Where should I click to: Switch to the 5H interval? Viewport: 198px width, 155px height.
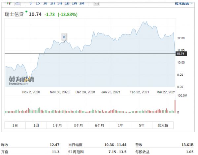[59, 3]
